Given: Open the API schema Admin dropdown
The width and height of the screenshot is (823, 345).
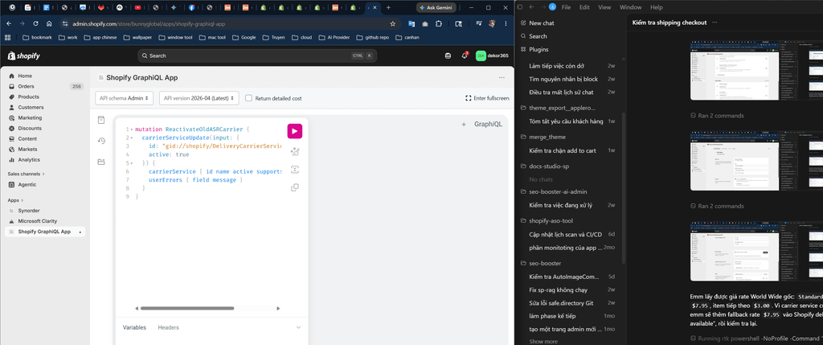Looking at the screenshot, I should pyautogui.click(x=124, y=98).
